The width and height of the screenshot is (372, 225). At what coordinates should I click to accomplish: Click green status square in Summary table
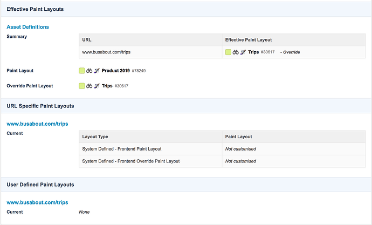point(228,52)
